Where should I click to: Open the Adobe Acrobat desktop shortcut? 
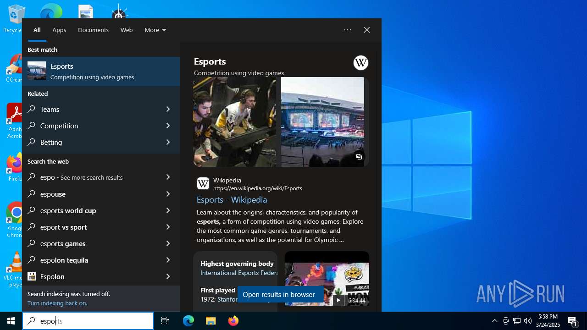[14, 121]
